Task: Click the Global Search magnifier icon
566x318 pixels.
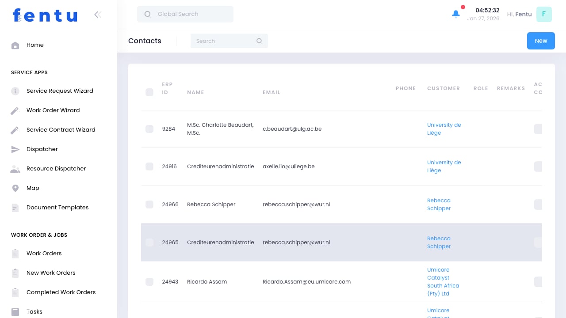Action: [148, 14]
